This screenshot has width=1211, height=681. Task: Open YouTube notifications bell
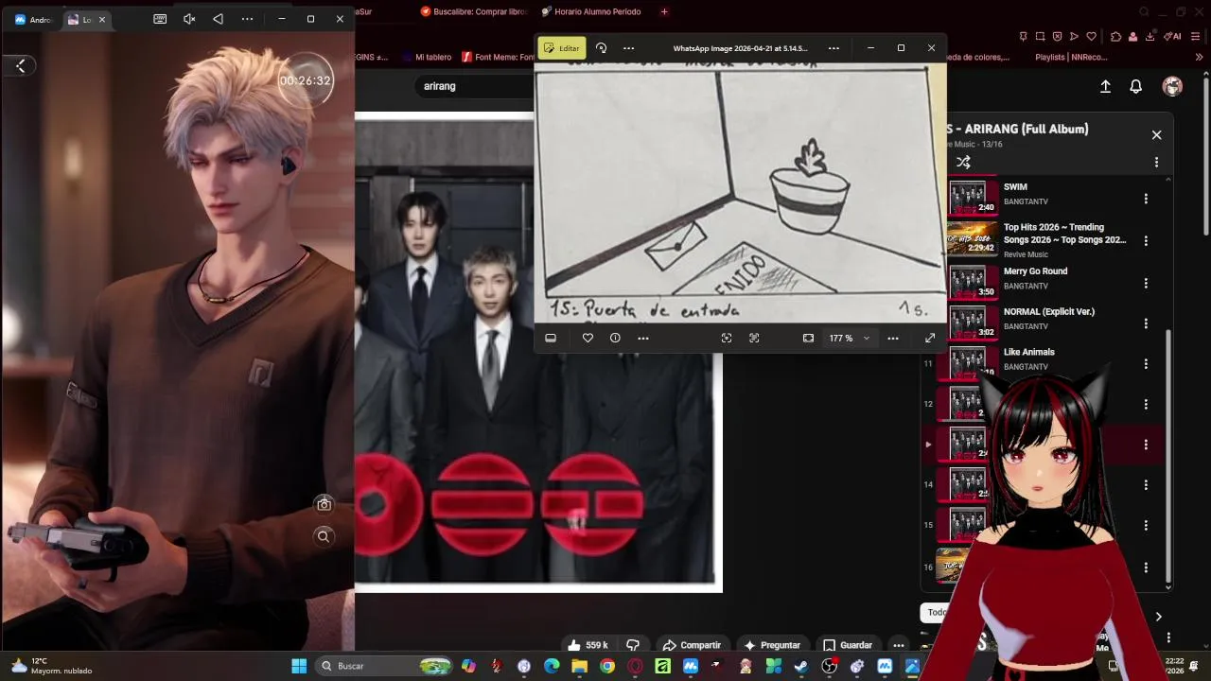point(1136,86)
